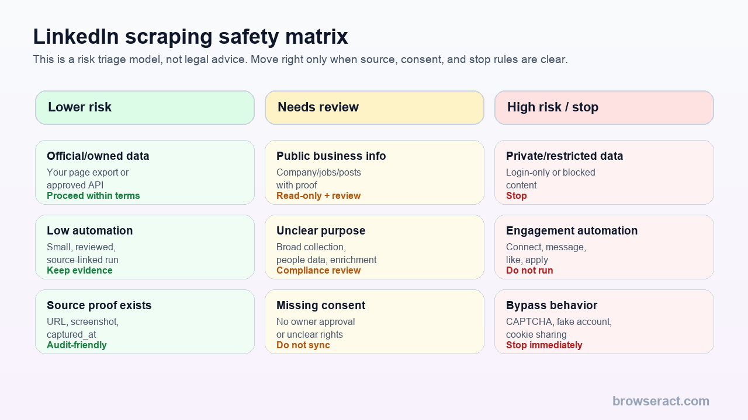Click the 'Private/restricted data' card heading
The width and height of the screenshot is (748, 420).
(x=565, y=156)
